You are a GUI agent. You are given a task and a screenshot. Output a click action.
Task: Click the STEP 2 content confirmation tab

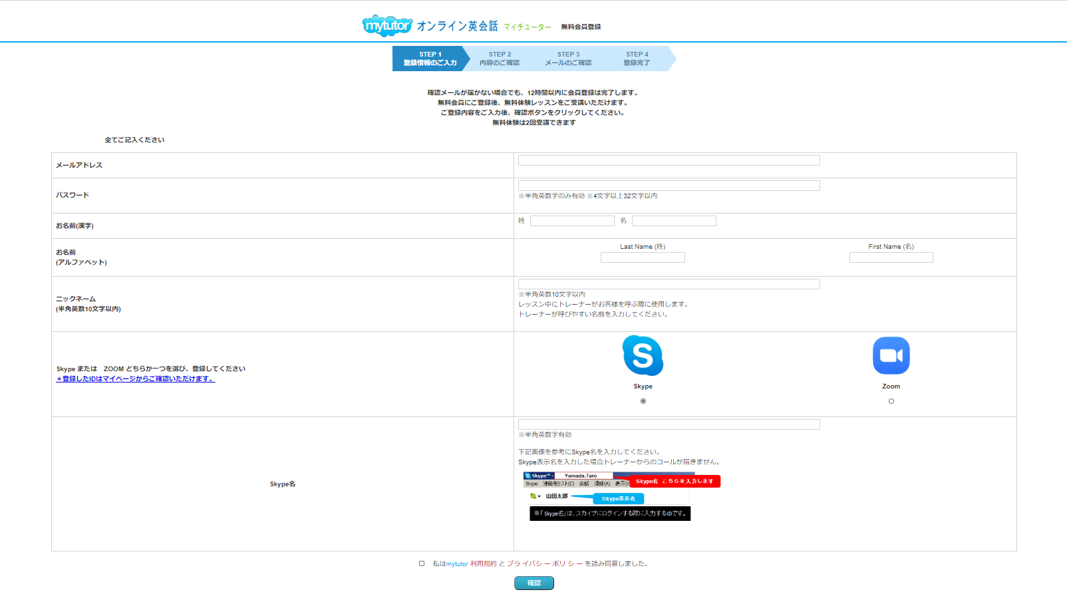500,59
